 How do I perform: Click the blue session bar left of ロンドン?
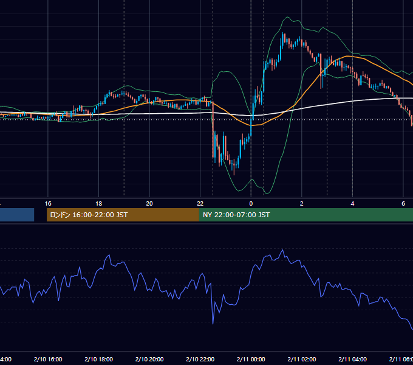(17, 215)
